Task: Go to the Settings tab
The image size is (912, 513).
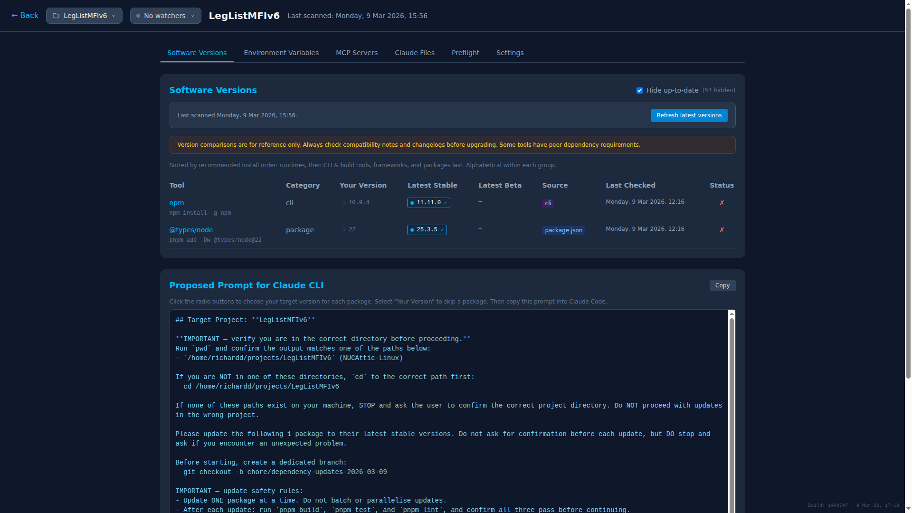Action: (x=510, y=53)
